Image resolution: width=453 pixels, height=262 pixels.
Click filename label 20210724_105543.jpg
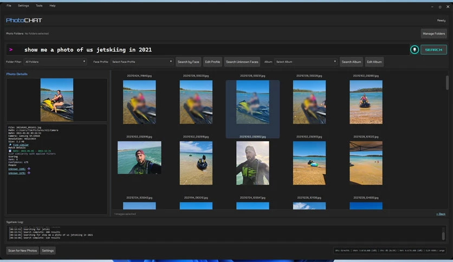[139, 198]
